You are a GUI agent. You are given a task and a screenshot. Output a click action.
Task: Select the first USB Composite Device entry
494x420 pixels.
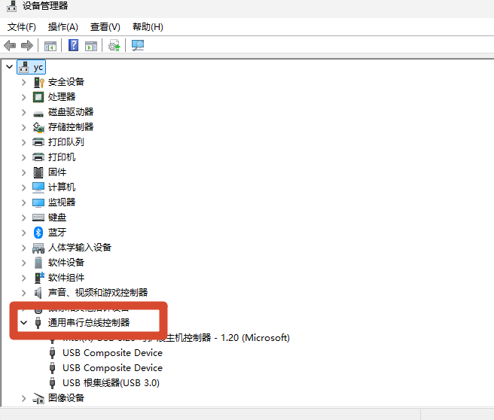tap(112, 352)
